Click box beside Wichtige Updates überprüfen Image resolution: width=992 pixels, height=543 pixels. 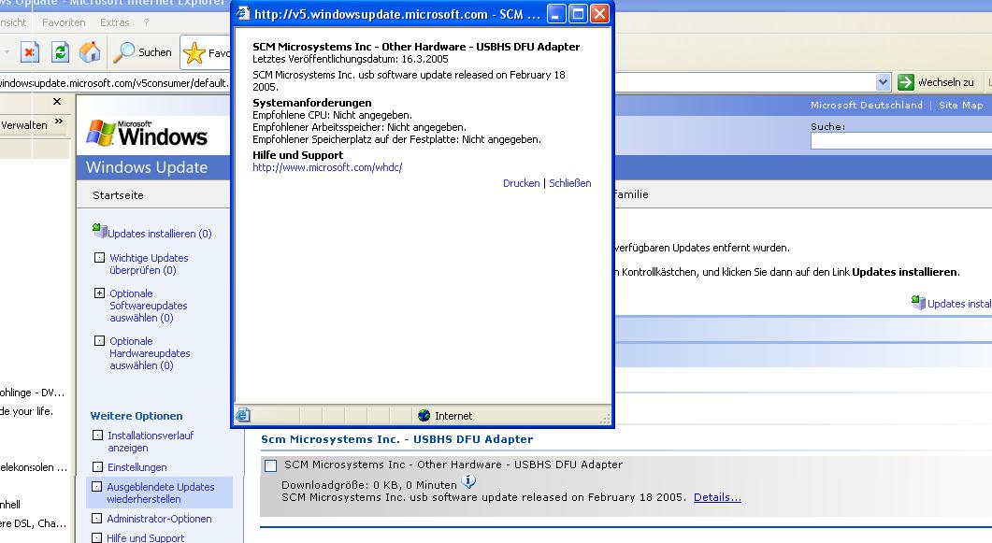click(99, 257)
